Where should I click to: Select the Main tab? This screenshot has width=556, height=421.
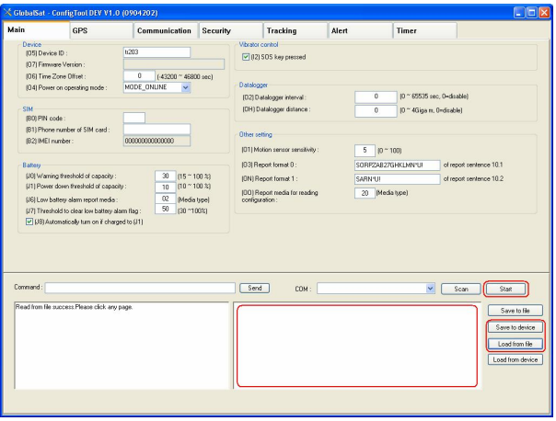click(36, 29)
